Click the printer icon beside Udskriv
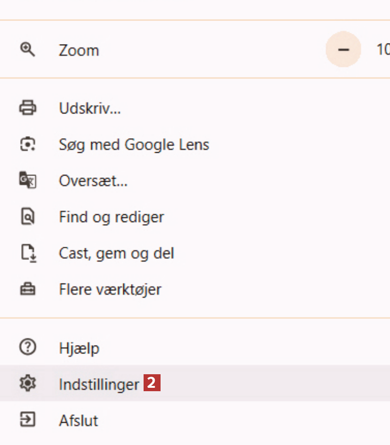Screen dimensions: 390x445 coord(27,108)
